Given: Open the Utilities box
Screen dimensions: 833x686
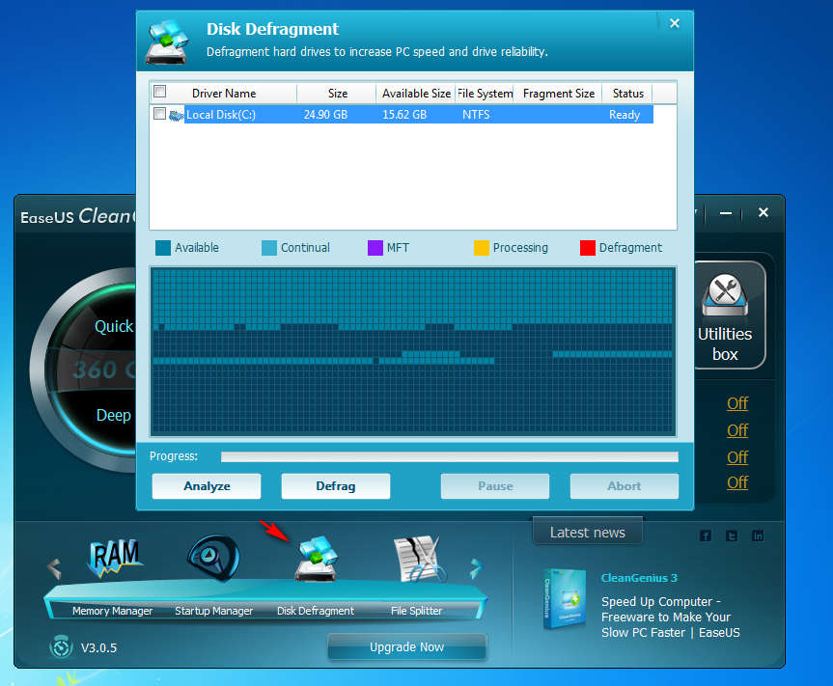Looking at the screenshot, I should (x=725, y=316).
